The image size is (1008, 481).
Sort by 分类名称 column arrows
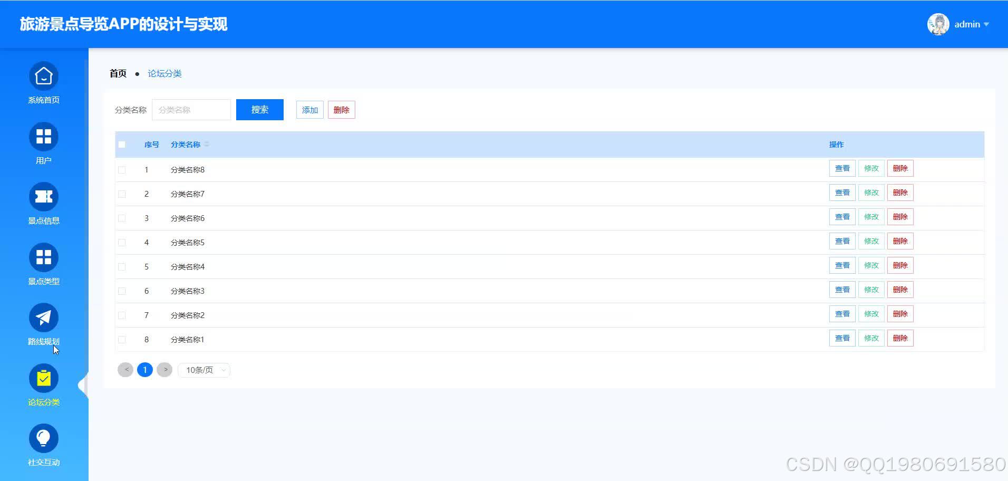(x=207, y=145)
